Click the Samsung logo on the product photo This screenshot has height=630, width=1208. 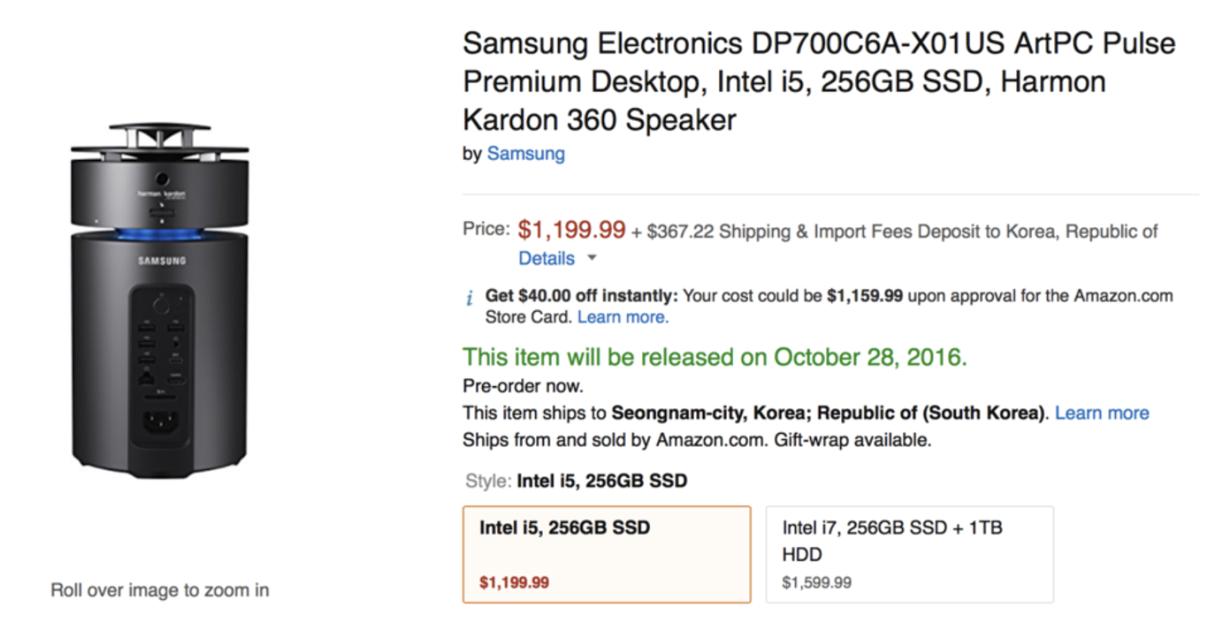pyautogui.click(x=162, y=261)
